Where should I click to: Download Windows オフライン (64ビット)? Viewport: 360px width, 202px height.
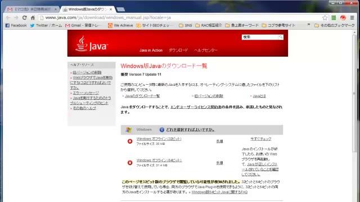[159, 160]
